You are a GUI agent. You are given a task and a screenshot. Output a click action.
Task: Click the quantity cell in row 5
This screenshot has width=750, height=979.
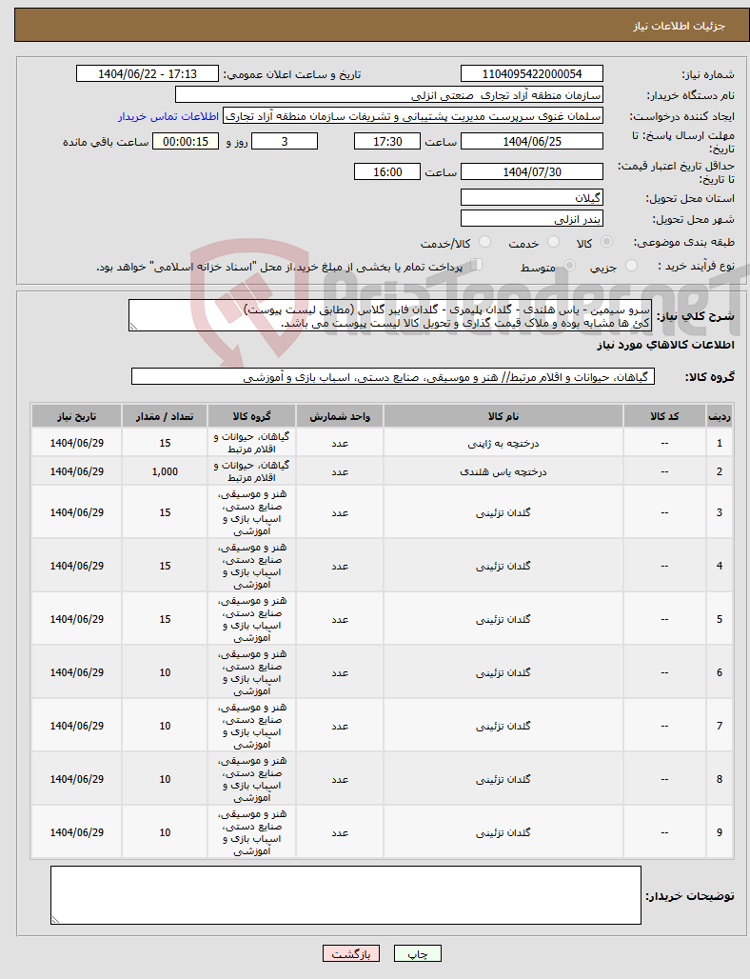[x=165, y=619]
